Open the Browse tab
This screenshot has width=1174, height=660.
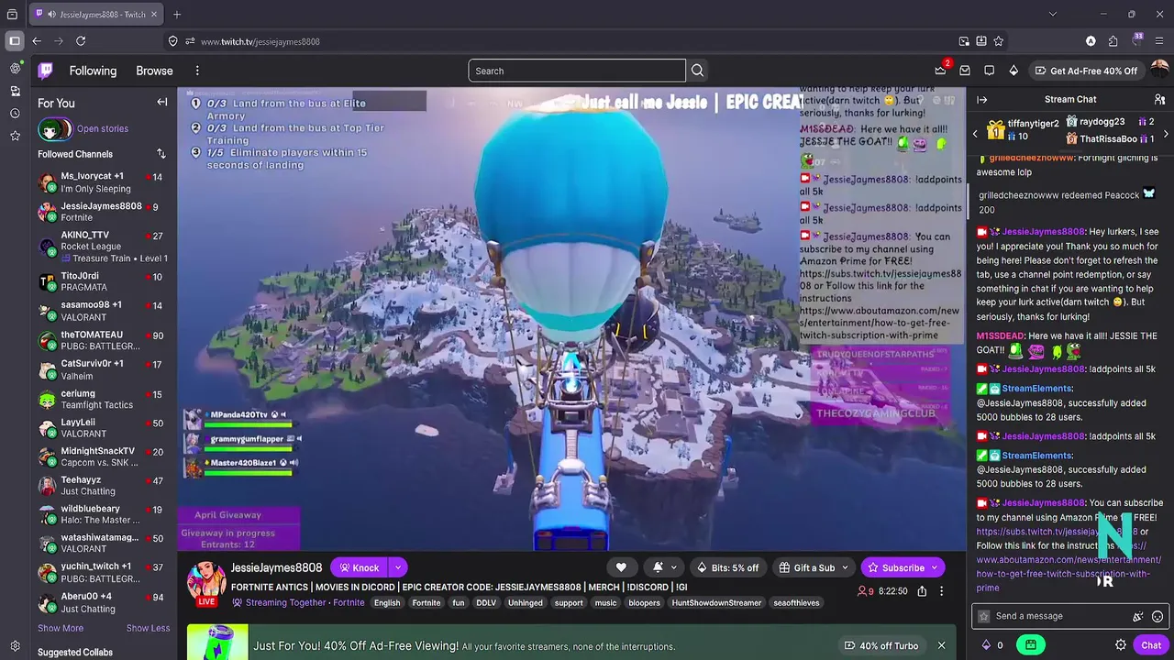[x=154, y=71]
